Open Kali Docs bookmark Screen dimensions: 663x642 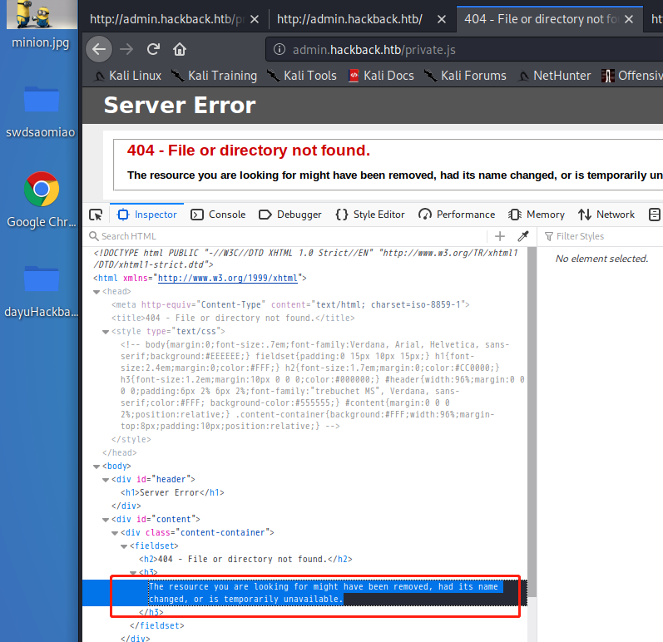click(x=381, y=76)
